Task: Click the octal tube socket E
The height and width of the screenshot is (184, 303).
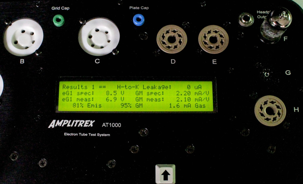Action: [213, 39]
